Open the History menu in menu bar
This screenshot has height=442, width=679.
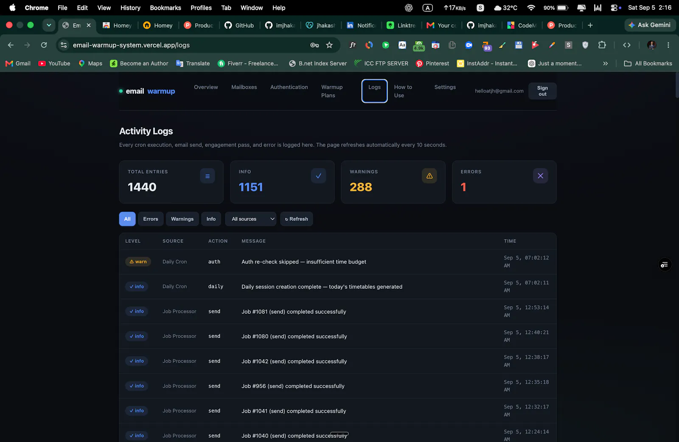click(130, 8)
